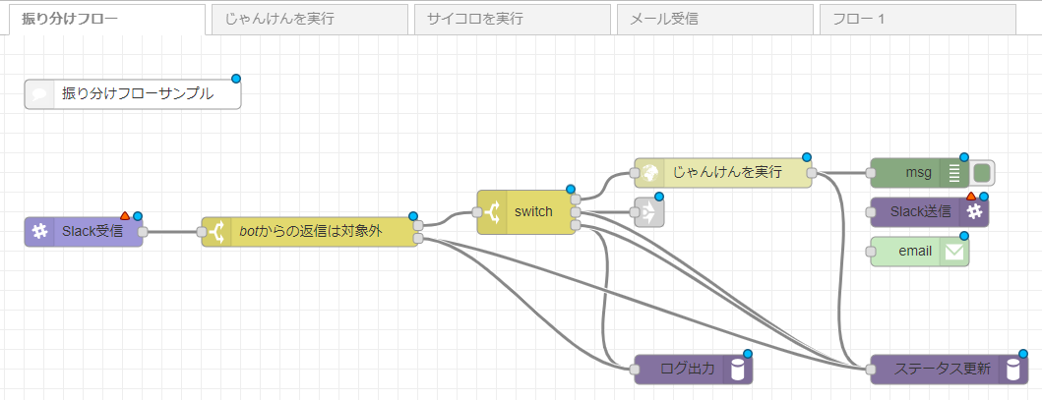
Task: Open the メール受信 tab
Action: [715, 20]
